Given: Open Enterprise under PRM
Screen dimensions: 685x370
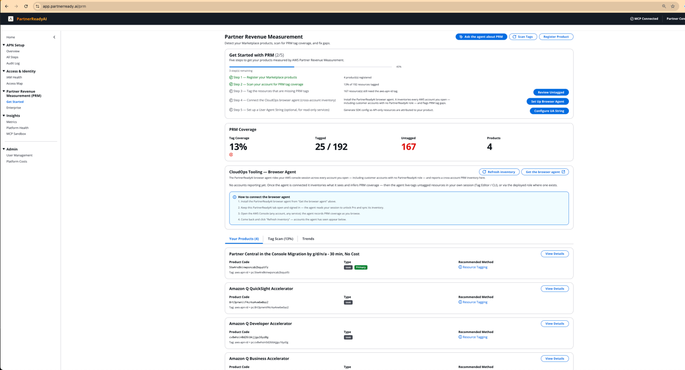Looking at the screenshot, I should click(x=13, y=108).
